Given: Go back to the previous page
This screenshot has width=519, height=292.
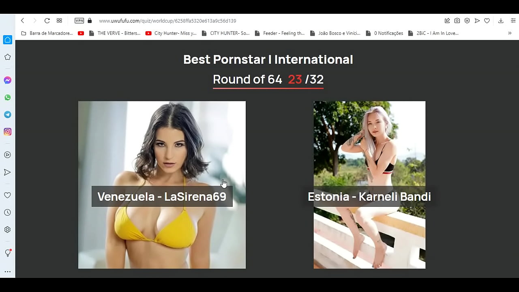Looking at the screenshot, I should (23, 21).
